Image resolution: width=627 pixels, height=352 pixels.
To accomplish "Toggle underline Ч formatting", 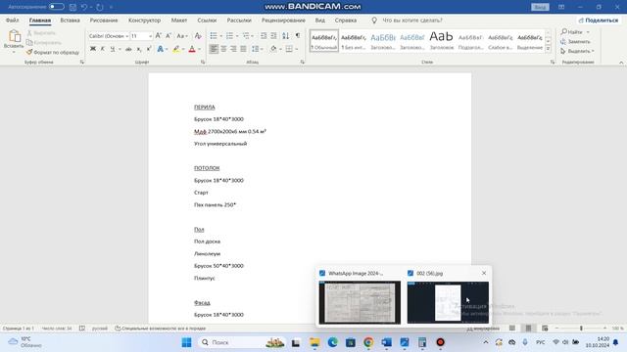I will click(113, 49).
